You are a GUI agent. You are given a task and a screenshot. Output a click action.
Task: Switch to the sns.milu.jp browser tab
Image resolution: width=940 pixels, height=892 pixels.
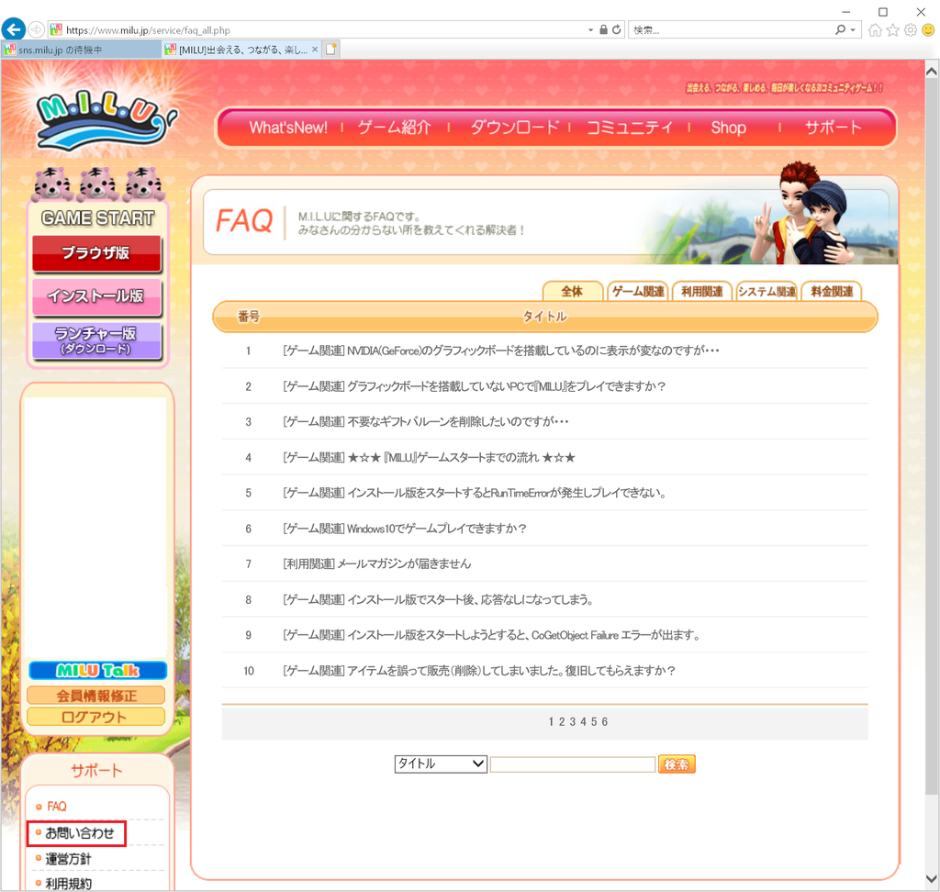point(81,50)
